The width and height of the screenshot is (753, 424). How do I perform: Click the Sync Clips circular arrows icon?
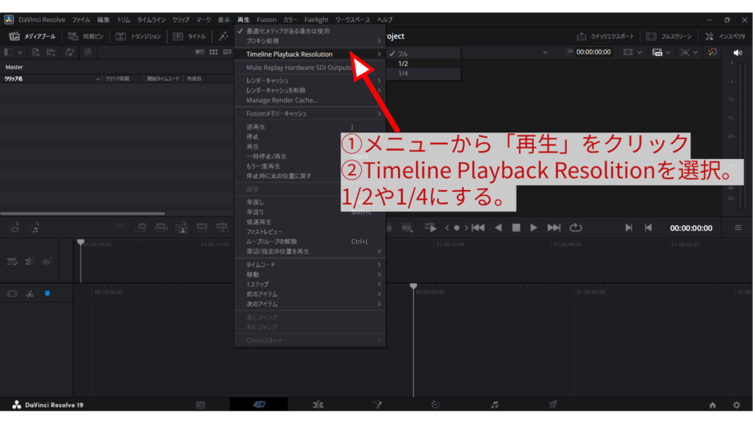coord(70,52)
